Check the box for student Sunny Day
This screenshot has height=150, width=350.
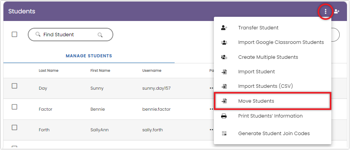14,86
